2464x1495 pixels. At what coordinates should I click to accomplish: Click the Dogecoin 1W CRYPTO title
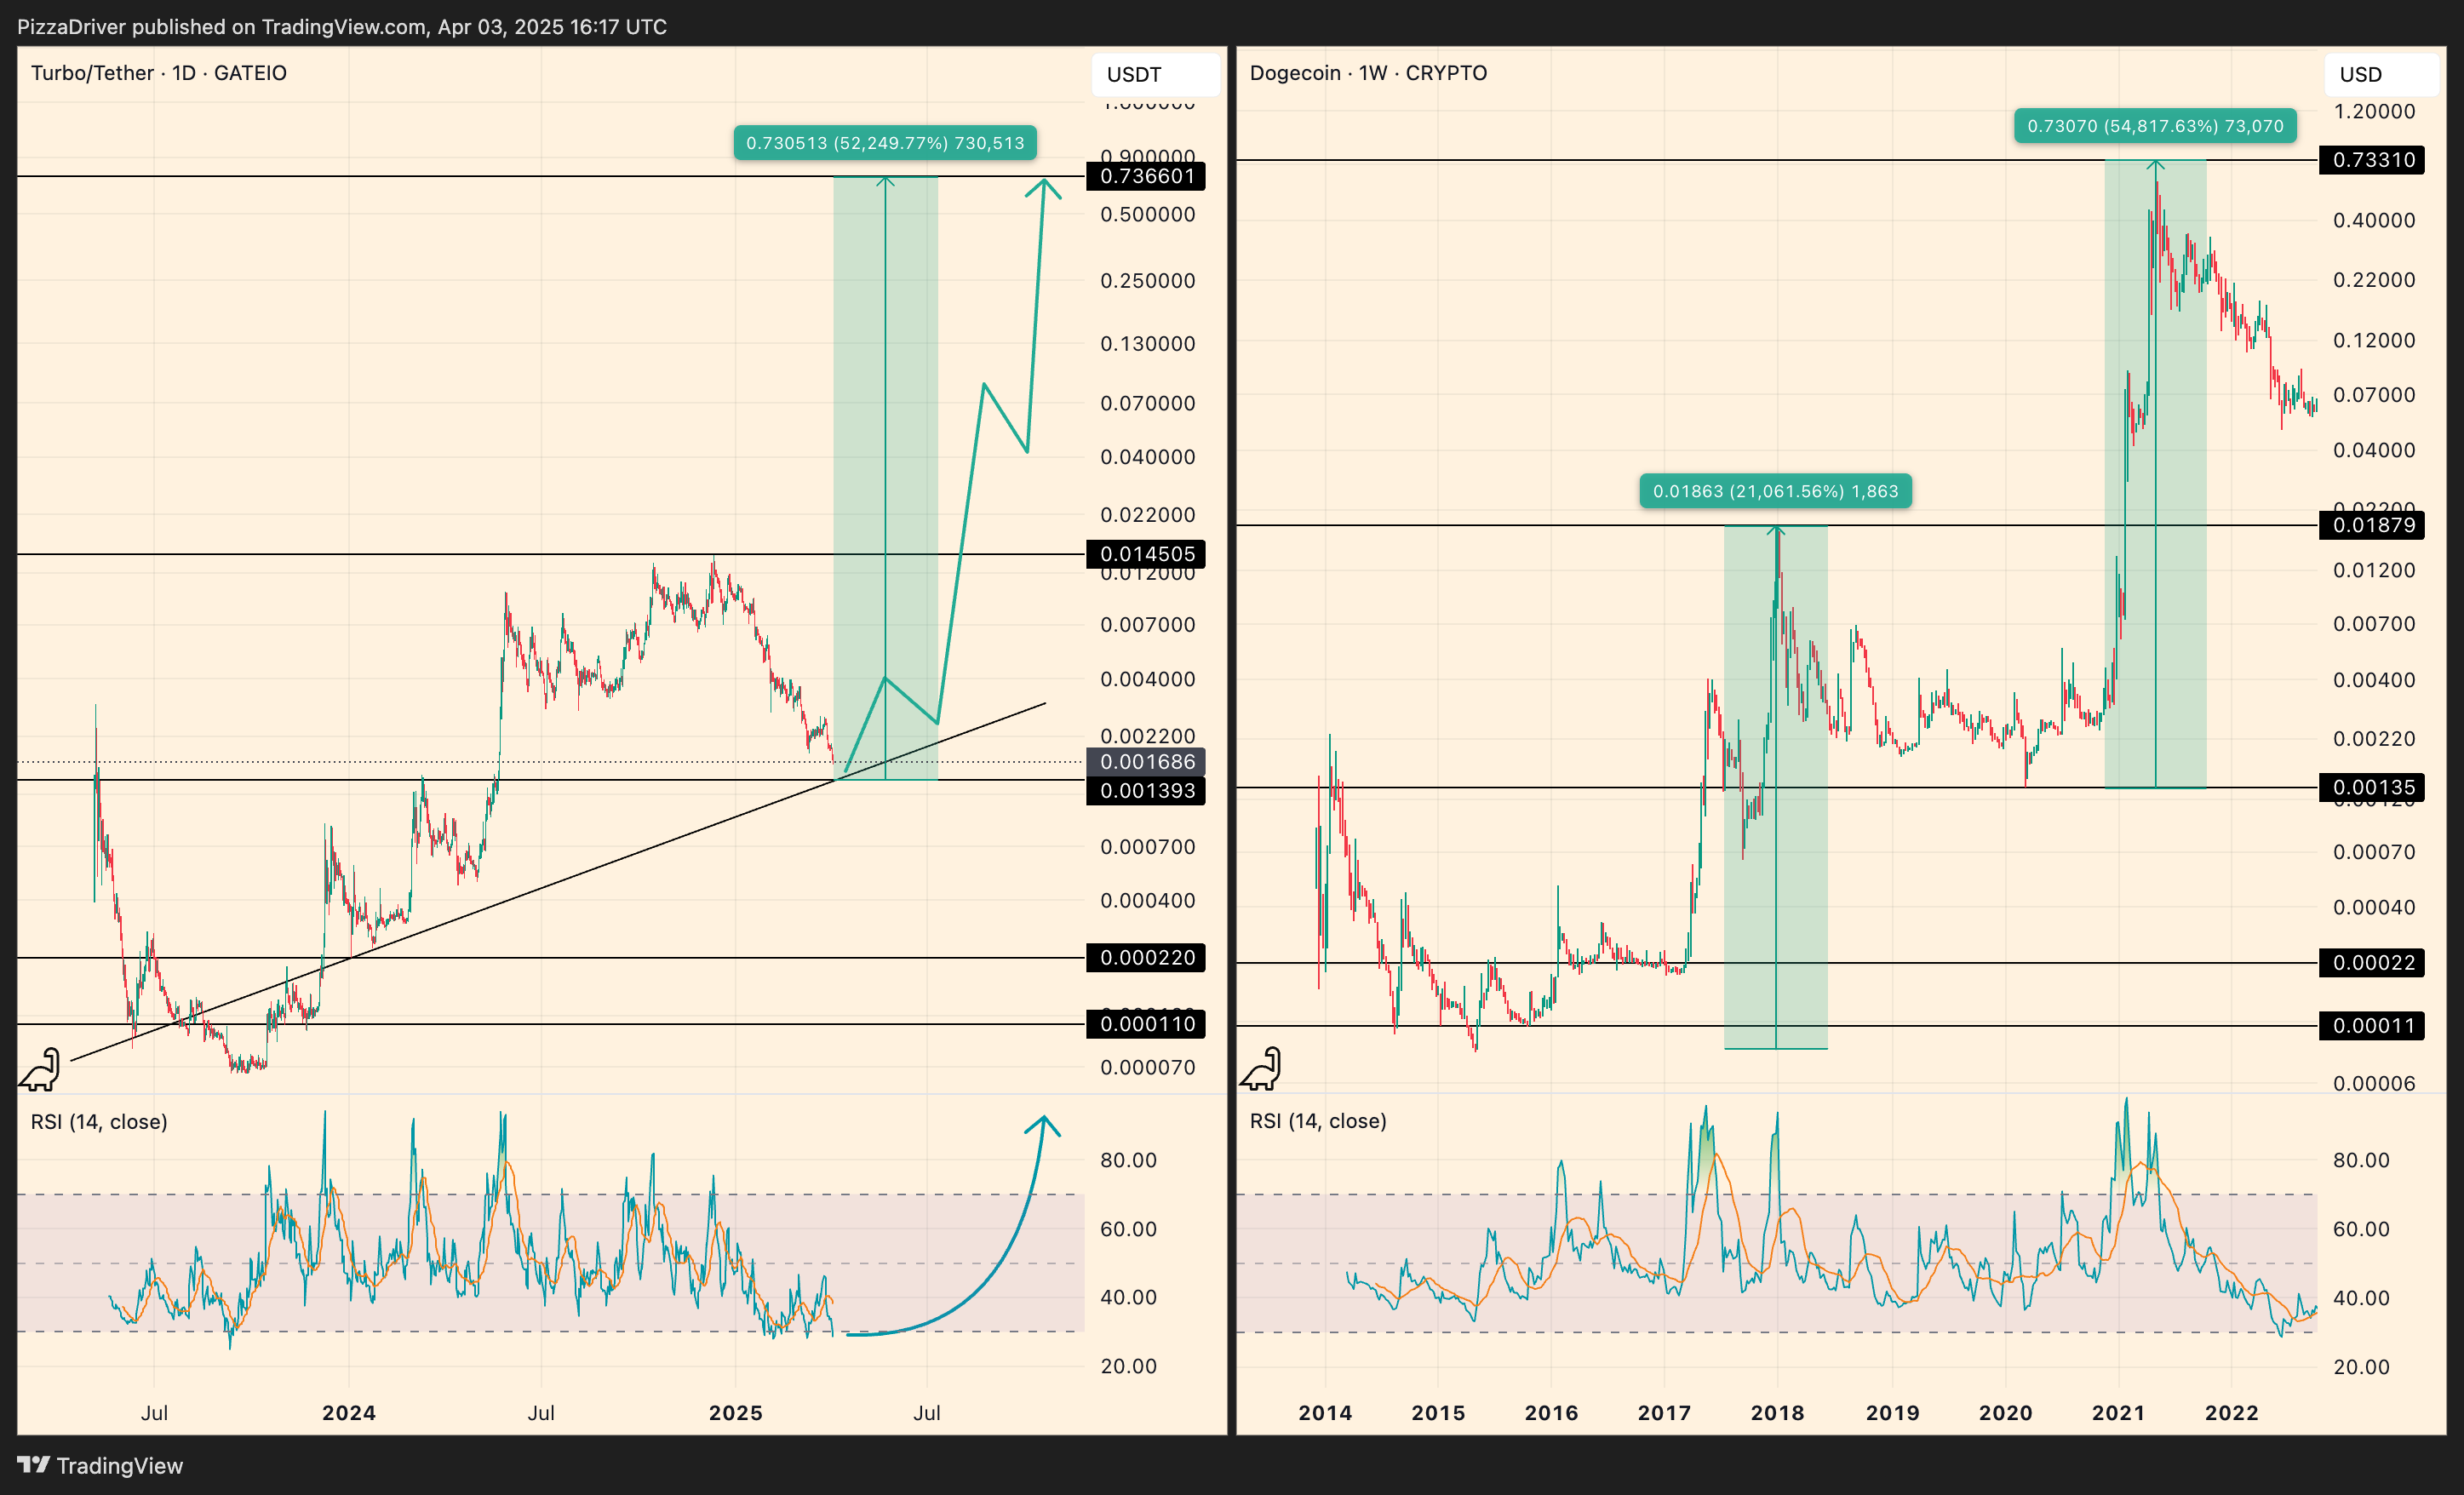point(1368,73)
